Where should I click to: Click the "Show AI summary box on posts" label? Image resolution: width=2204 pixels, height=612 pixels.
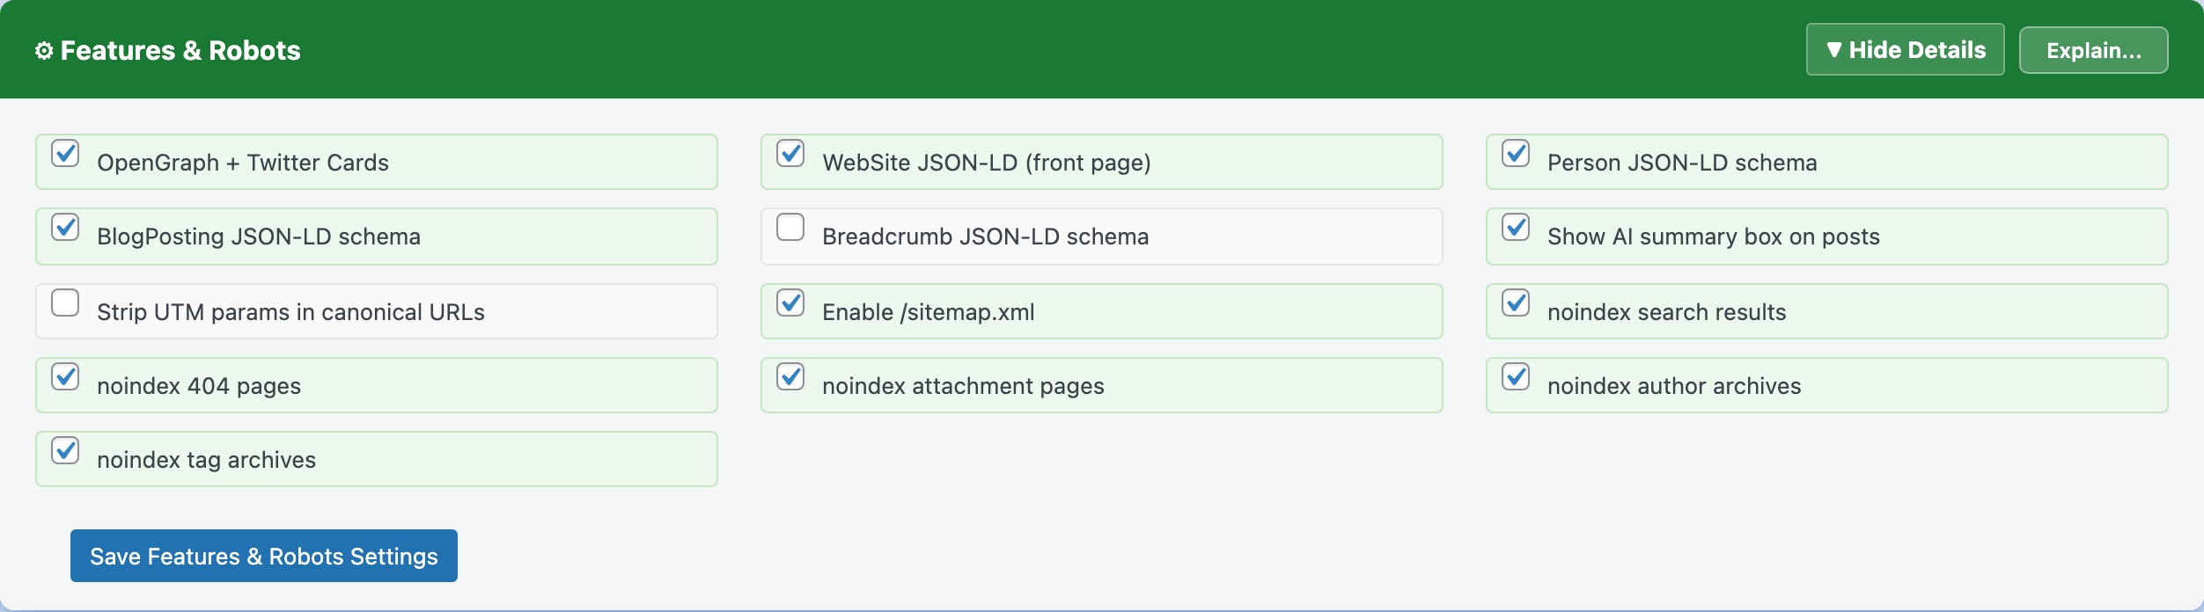point(1714,237)
